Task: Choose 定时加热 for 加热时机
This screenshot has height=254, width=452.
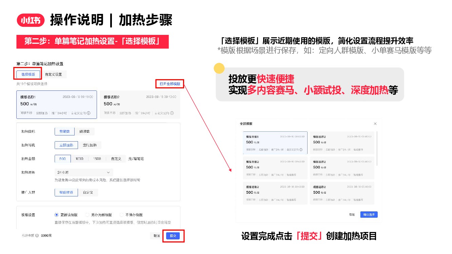Action: [90, 145]
